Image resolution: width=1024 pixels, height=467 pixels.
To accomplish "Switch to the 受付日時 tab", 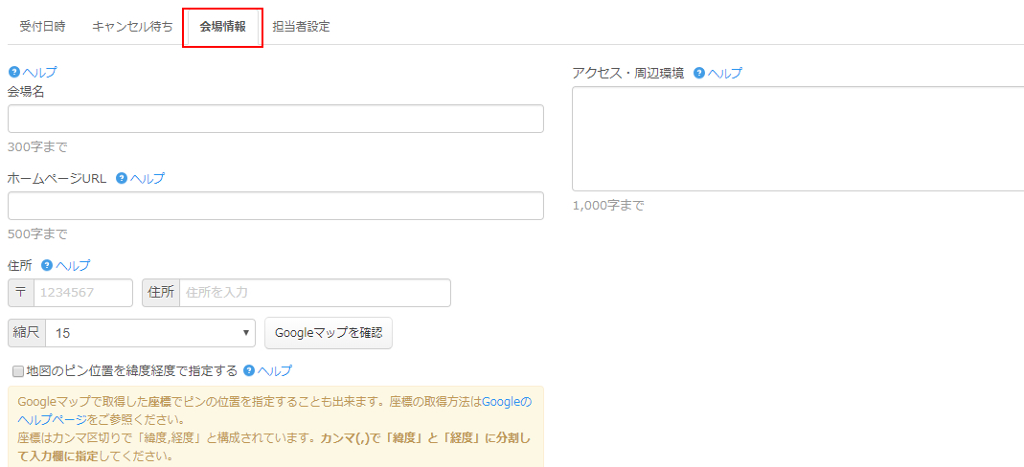I will click(42, 27).
